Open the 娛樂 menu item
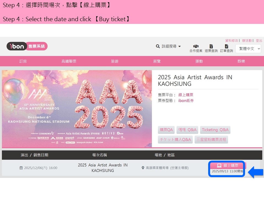This screenshot has height=198, width=264. coord(241,61)
